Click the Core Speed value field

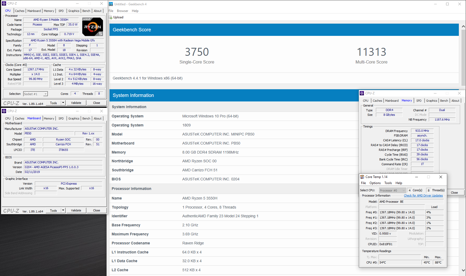point(36,70)
